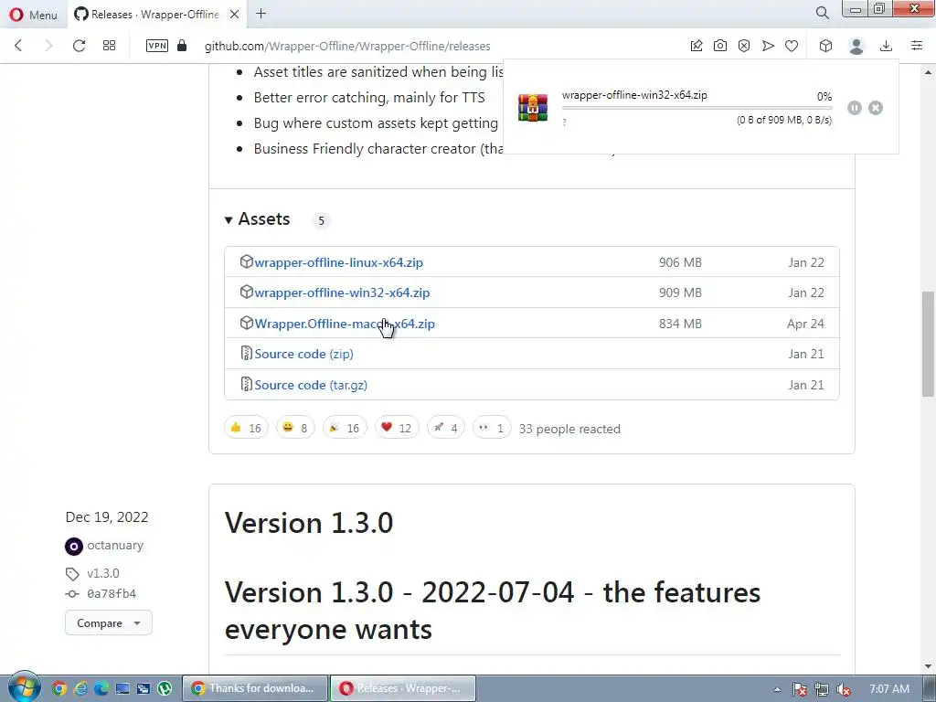Open the Speed Dial grid icon
The height and width of the screenshot is (702, 936).
click(110, 46)
